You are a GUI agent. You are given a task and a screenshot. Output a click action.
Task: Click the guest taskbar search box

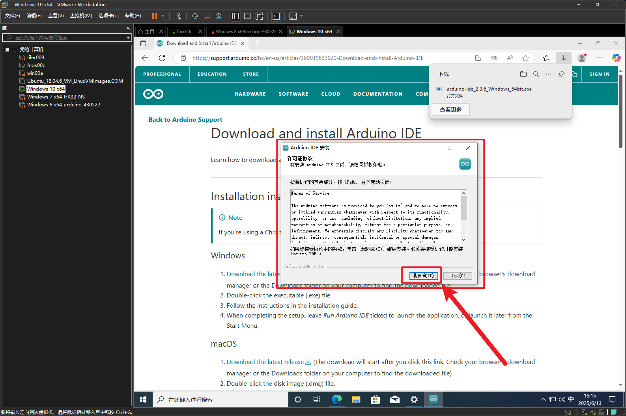(x=220, y=399)
